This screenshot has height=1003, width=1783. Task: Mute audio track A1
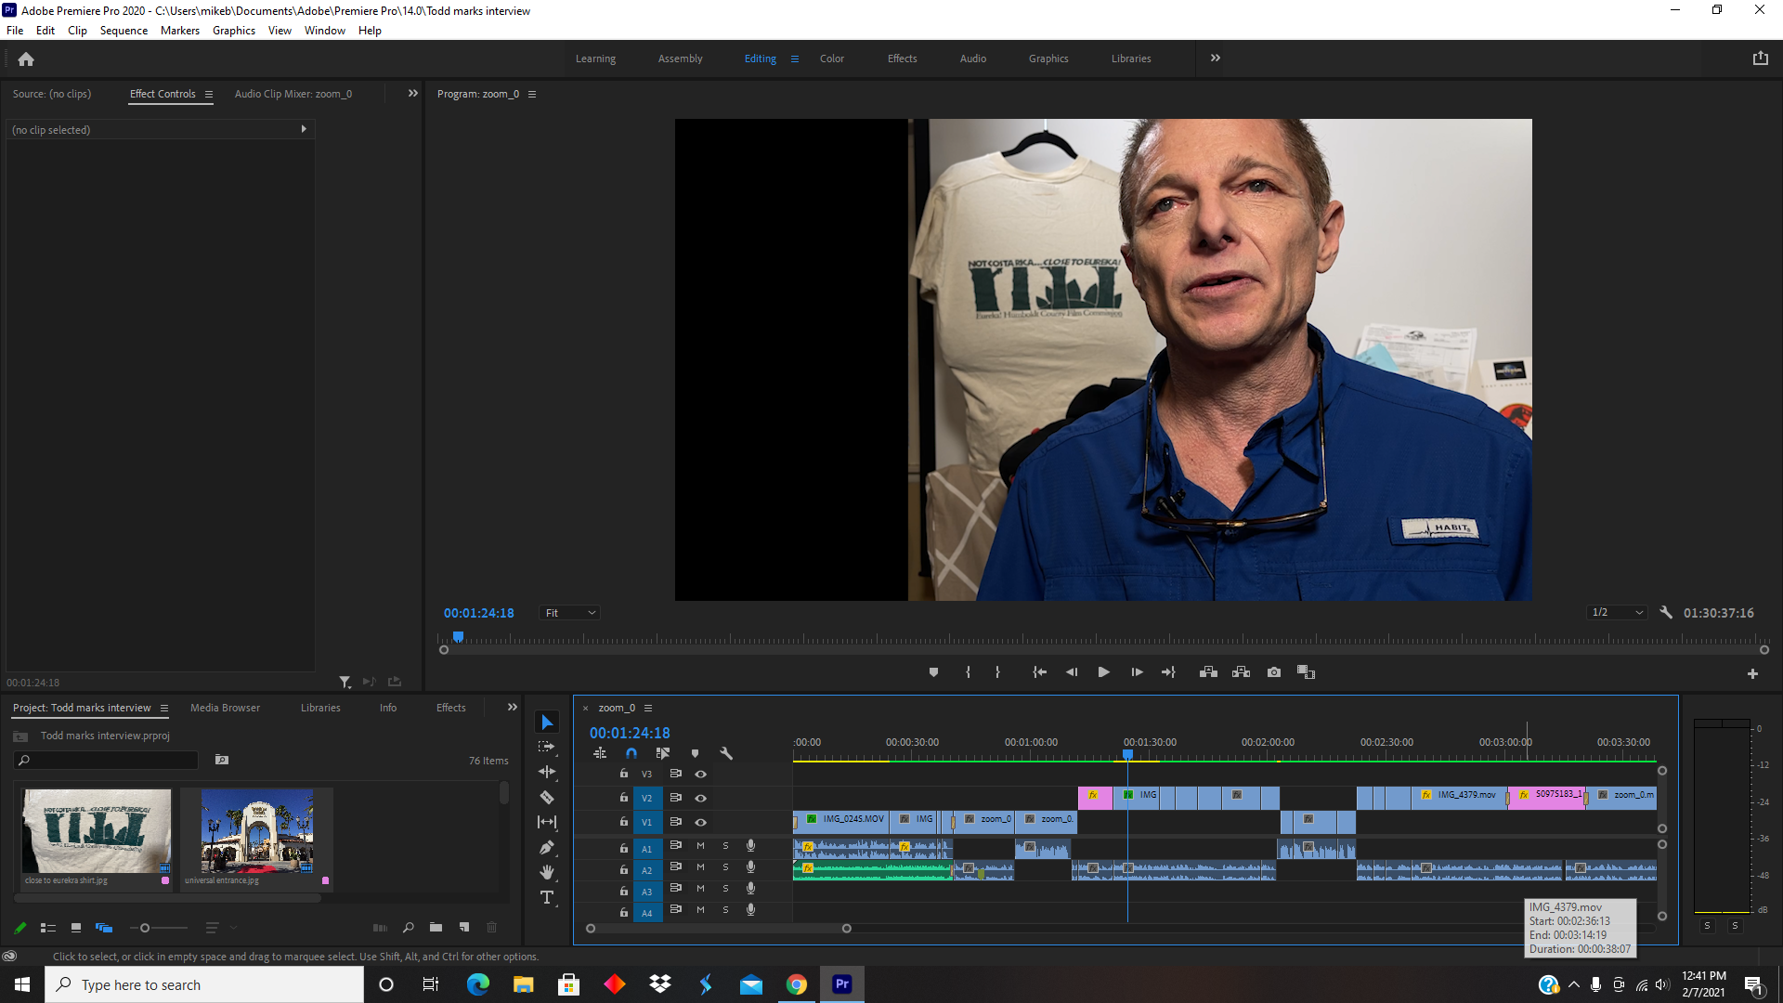(701, 846)
